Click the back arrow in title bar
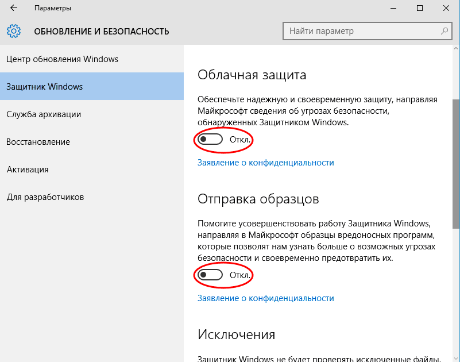This screenshot has height=362, width=460. (x=14, y=8)
